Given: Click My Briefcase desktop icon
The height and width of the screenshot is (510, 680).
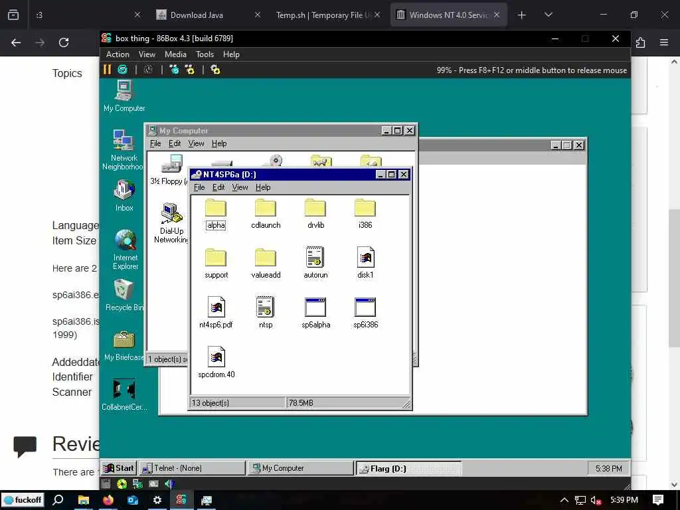Looking at the screenshot, I should click(124, 346).
